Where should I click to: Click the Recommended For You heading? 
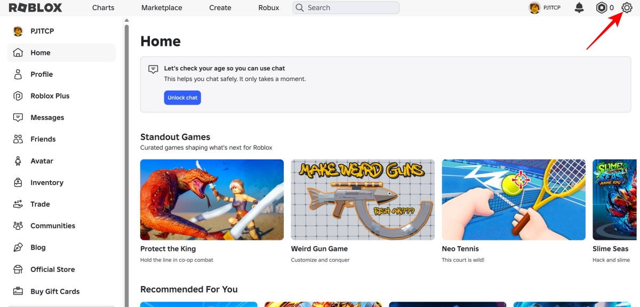(189, 289)
